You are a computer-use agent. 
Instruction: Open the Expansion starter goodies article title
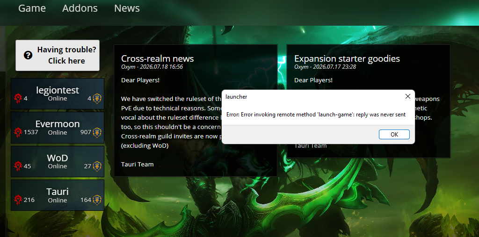pos(347,58)
